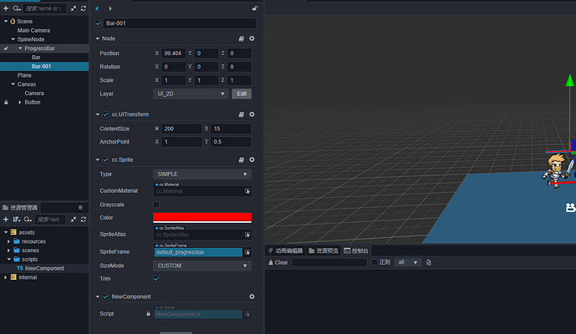The image size is (576, 334).
Task: Go back with inspector left arrow
Action: point(97,8)
